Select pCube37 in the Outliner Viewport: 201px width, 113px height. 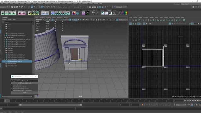[11, 38]
